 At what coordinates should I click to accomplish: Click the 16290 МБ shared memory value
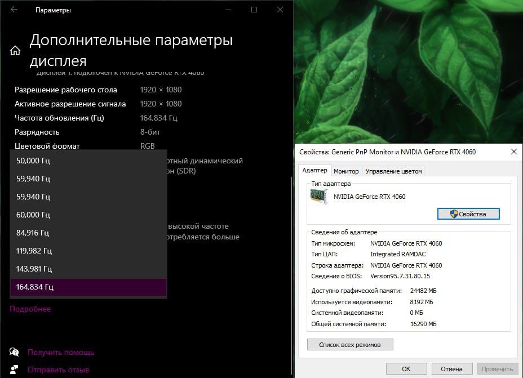coord(423,324)
